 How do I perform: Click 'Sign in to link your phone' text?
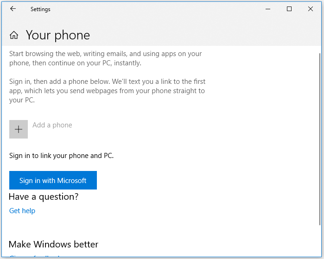pyautogui.click(x=61, y=156)
